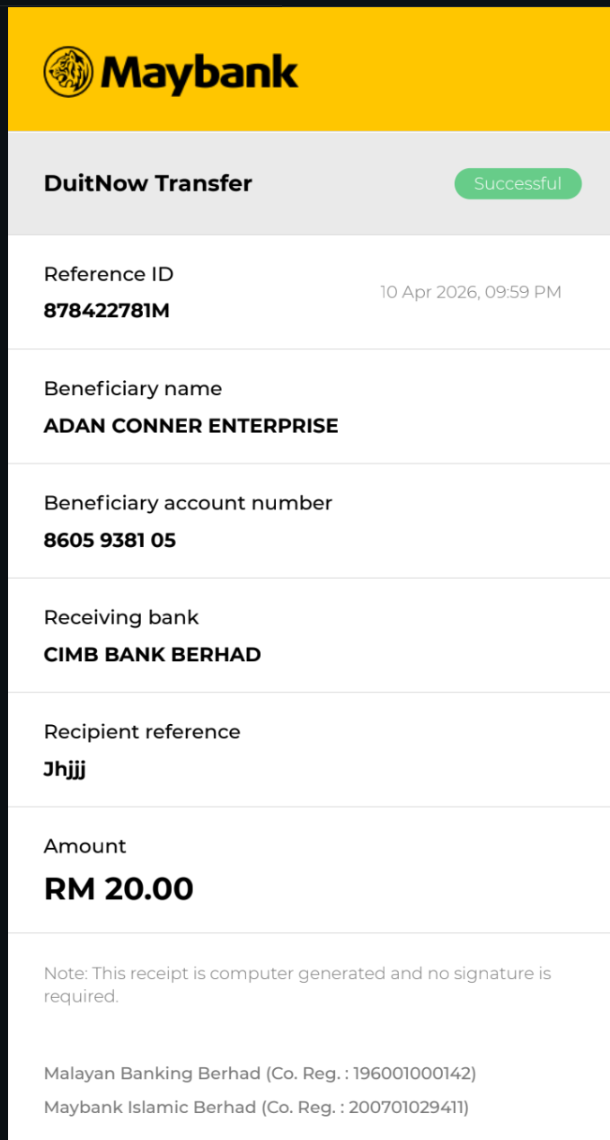The height and width of the screenshot is (1140, 610).
Task: Click the Beneficiary account number label
Action: click(188, 503)
